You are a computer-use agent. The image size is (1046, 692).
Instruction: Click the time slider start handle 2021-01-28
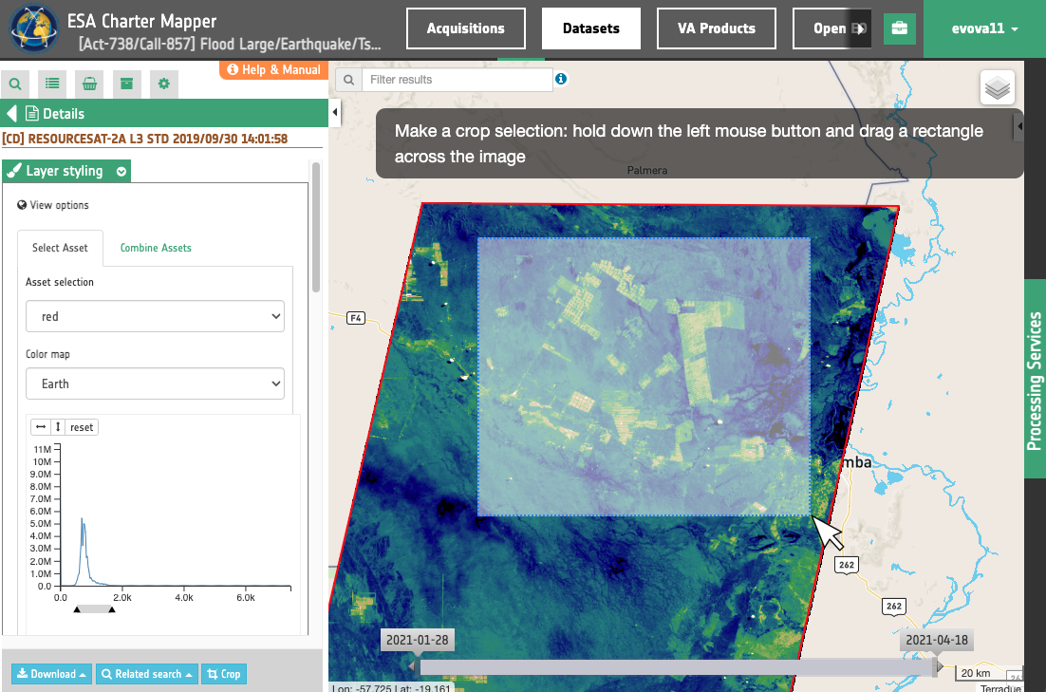click(x=413, y=665)
